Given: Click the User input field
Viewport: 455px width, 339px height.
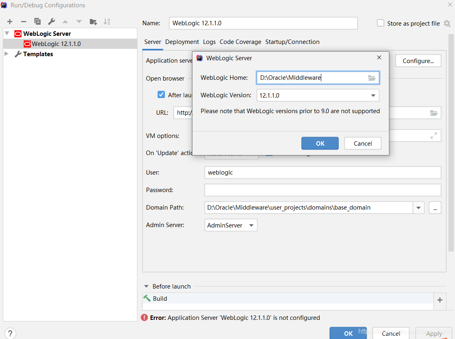Looking at the screenshot, I should 322,173.
